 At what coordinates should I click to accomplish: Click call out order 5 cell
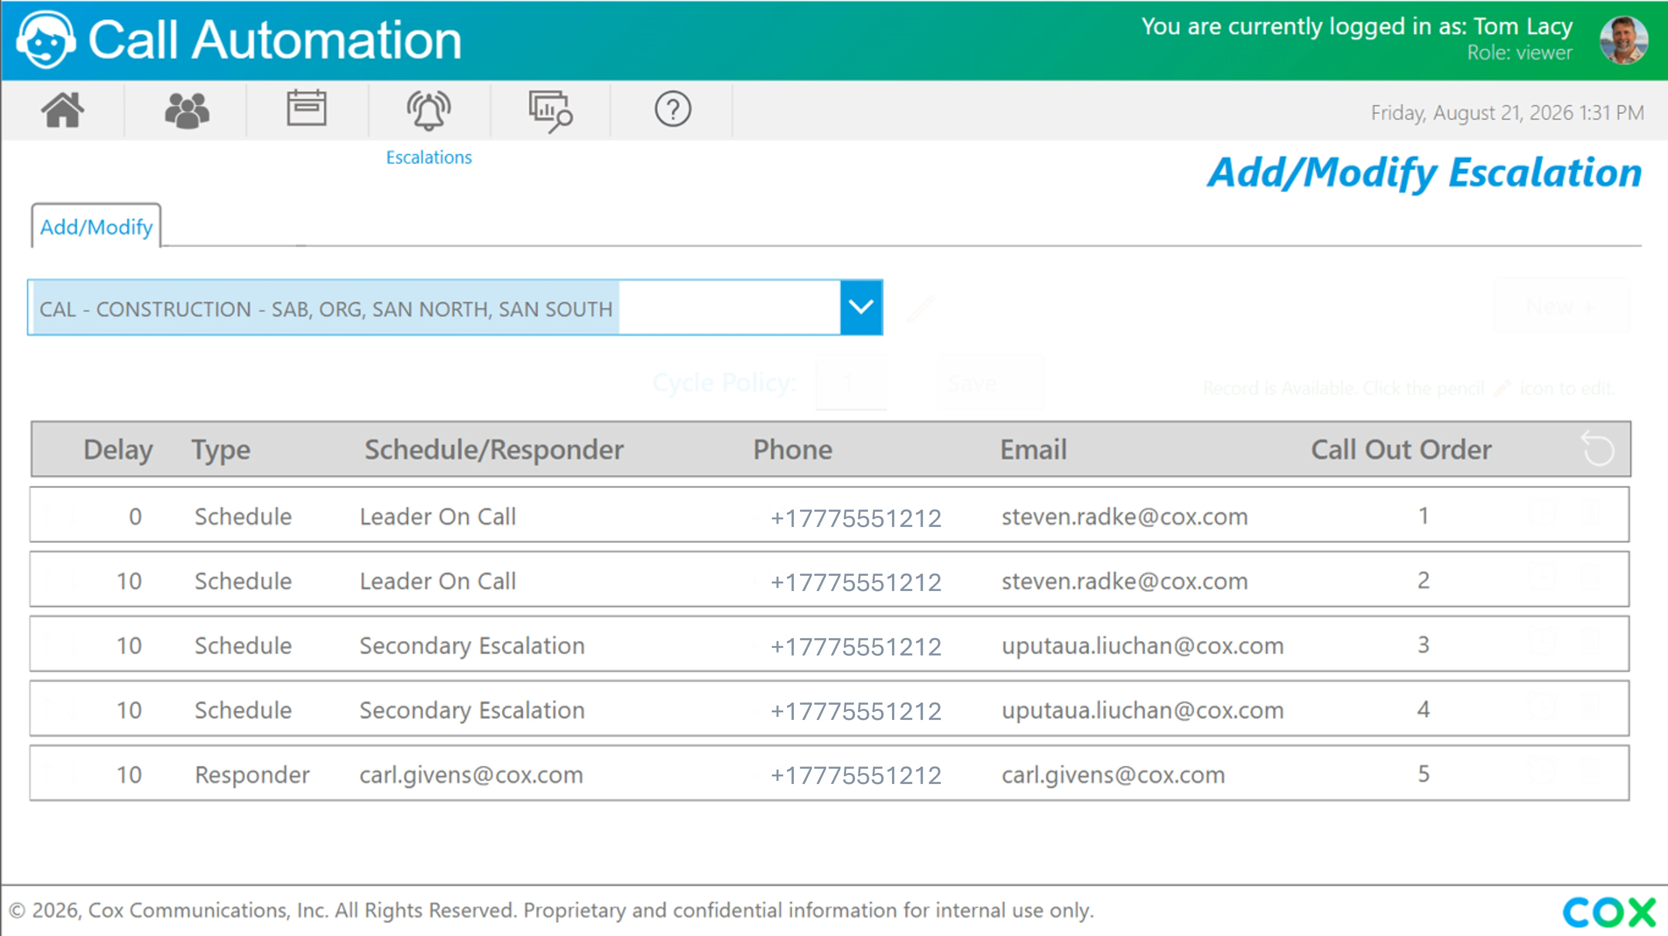[1423, 774]
